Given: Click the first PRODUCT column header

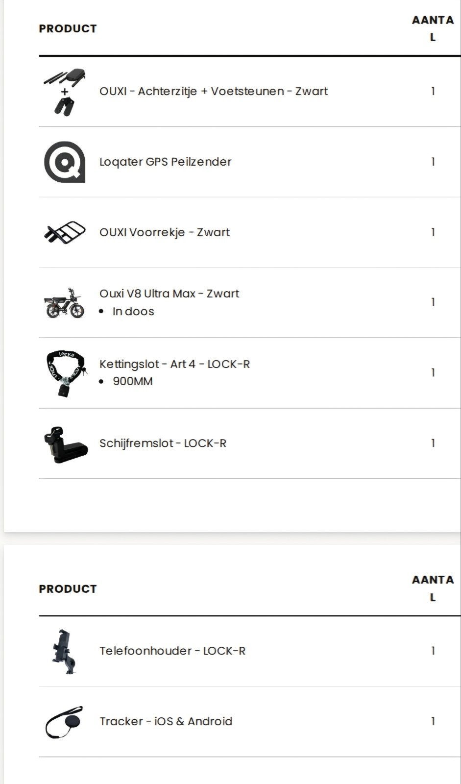Looking at the screenshot, I should point(68,28).
